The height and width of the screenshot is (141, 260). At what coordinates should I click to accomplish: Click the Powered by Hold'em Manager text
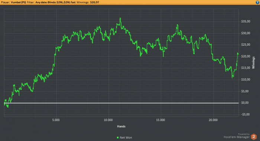point(237,136)
